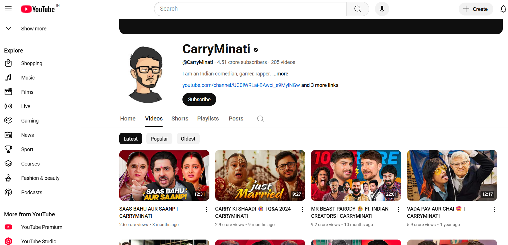The image size is (508, 245).
Task: Start voice search with microphone
Action: click(382, 9)
